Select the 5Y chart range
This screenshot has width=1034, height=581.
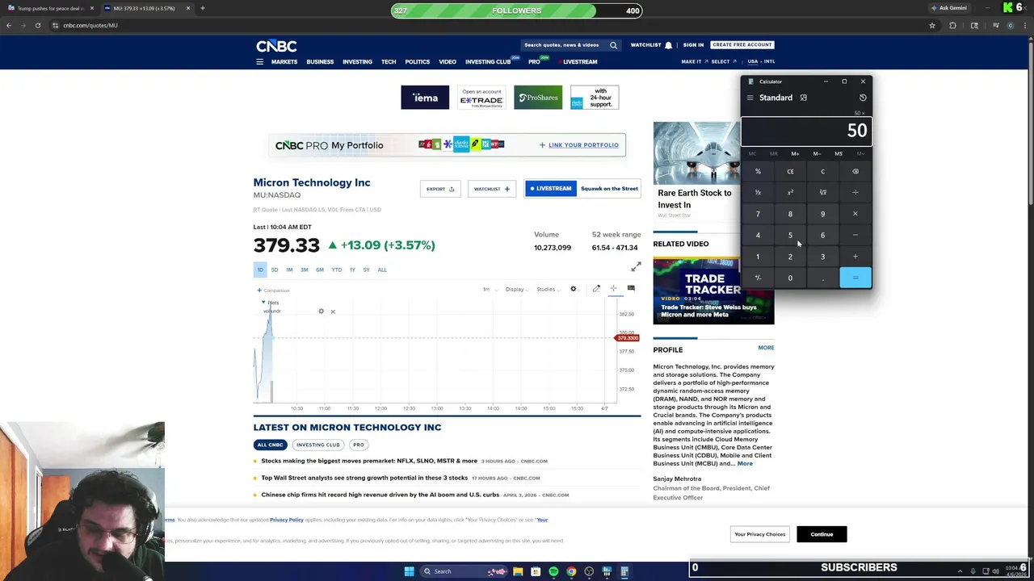(367, 270)
